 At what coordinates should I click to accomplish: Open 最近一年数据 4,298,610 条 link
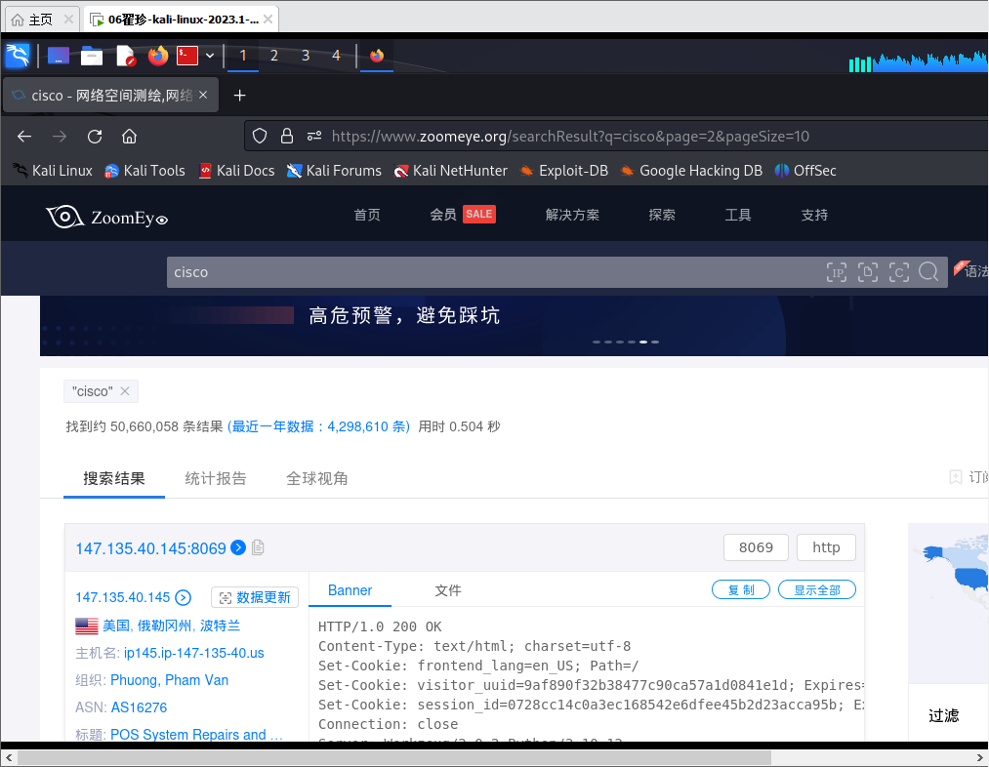[x=318, y=426]
